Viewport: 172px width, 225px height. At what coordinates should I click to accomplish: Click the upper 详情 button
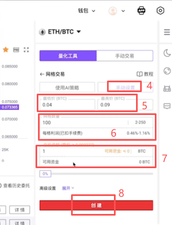(20, 210)
